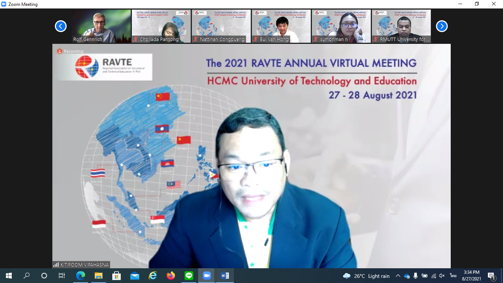Switch the input language (ไทย)
Image resolution: width=503 pixels, height=283 pixels.
453,276
